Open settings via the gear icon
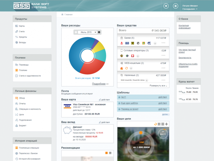 pos(176,6)
